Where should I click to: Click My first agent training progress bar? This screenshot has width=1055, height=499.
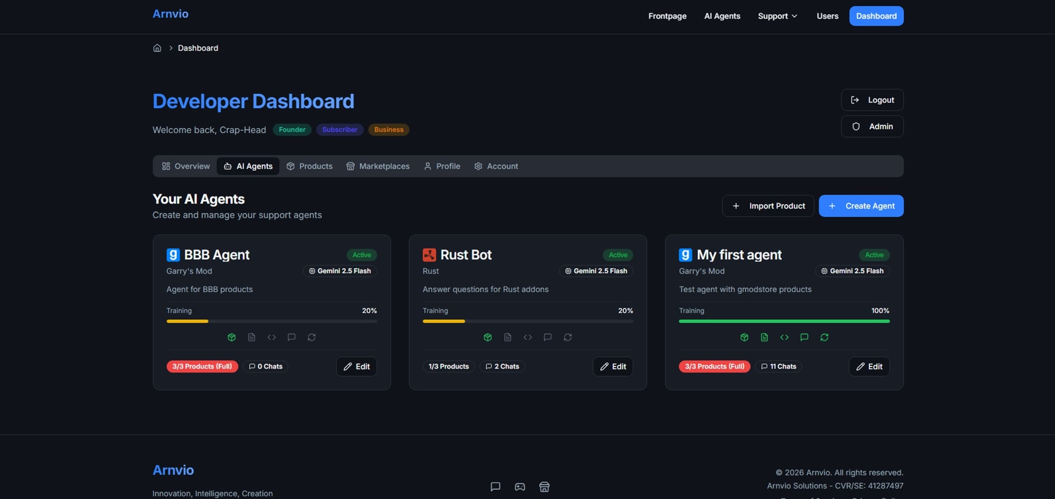point(784,321)
